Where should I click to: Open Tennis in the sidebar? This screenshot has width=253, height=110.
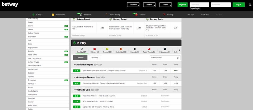pos(48,30)
